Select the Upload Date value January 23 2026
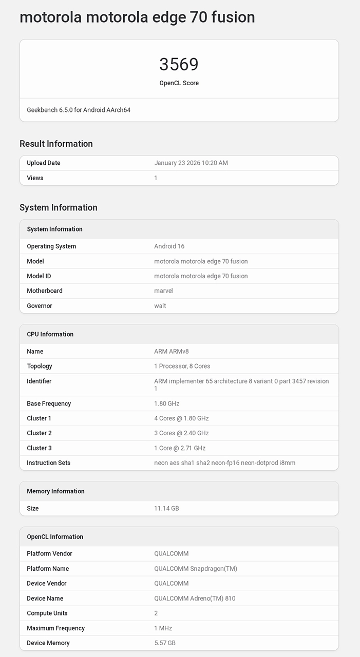The width and height of the screenshot is (360, 657). [x=191, y=163]
